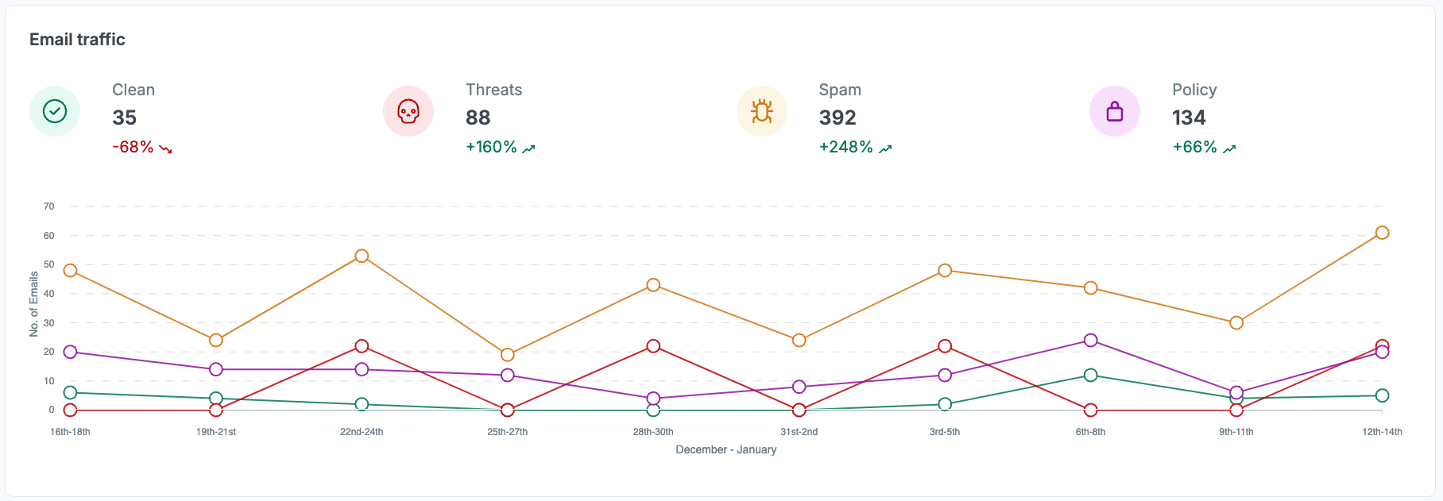
Task: Select the purple Policy point at 16th-18th
Action: tap(70, 352)
